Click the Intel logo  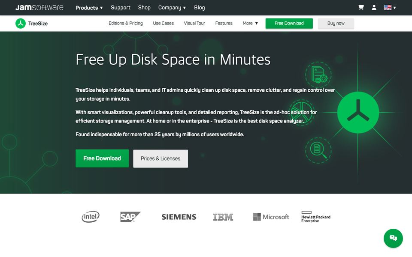click(x=91, y=217)
